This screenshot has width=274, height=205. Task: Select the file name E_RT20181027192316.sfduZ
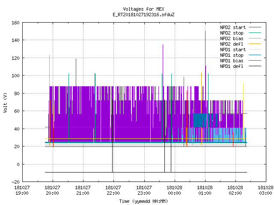click(x=143, y=15)
